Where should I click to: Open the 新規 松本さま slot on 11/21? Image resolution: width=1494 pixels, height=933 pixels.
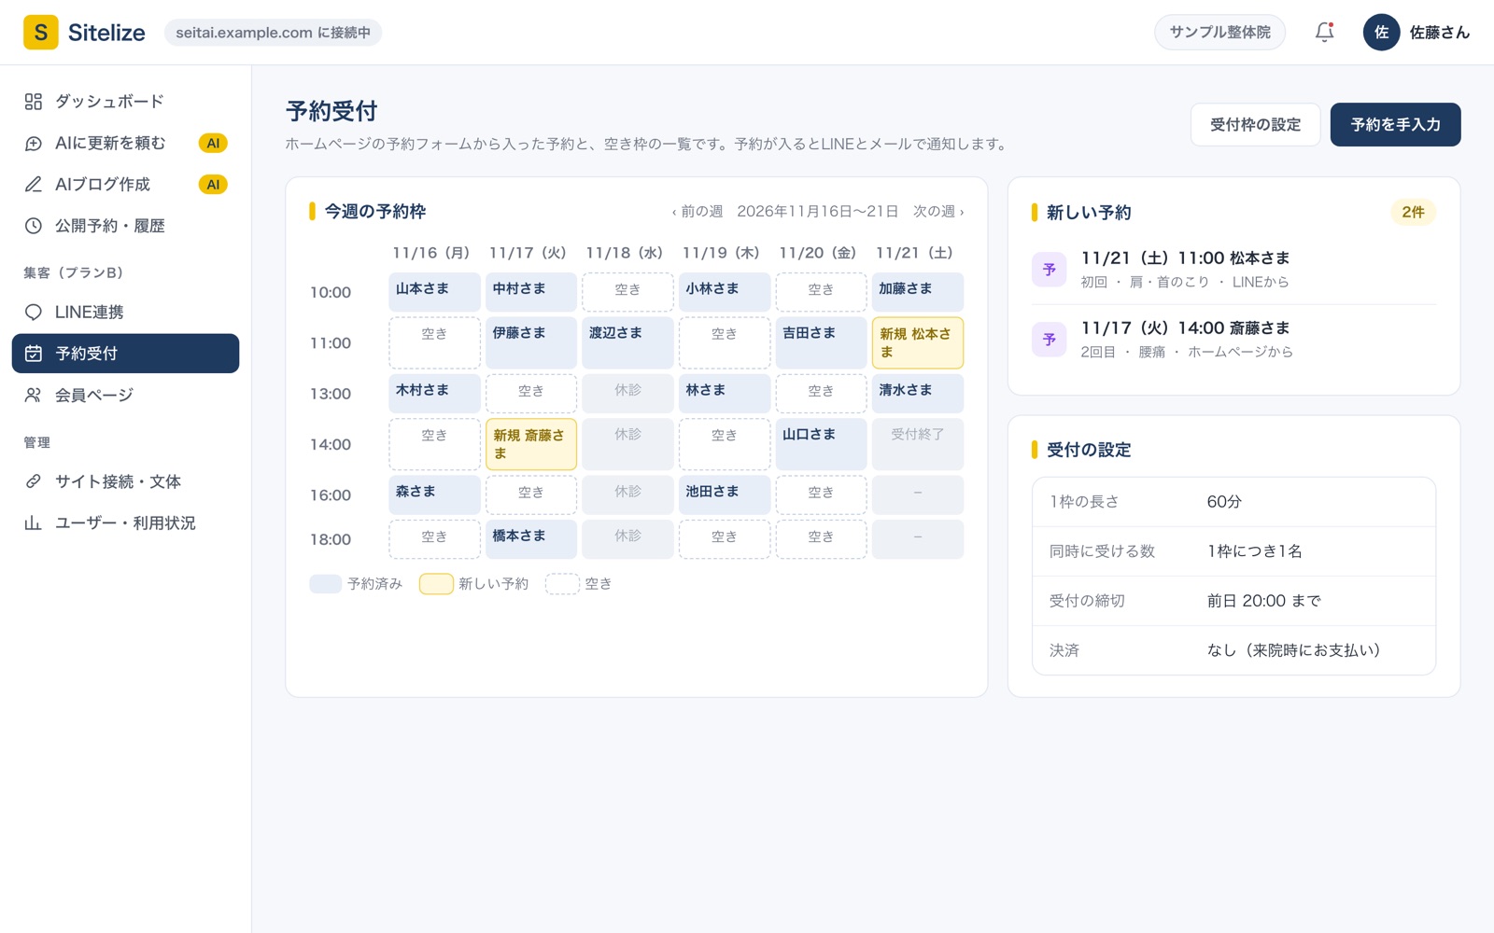click(917, 342)
